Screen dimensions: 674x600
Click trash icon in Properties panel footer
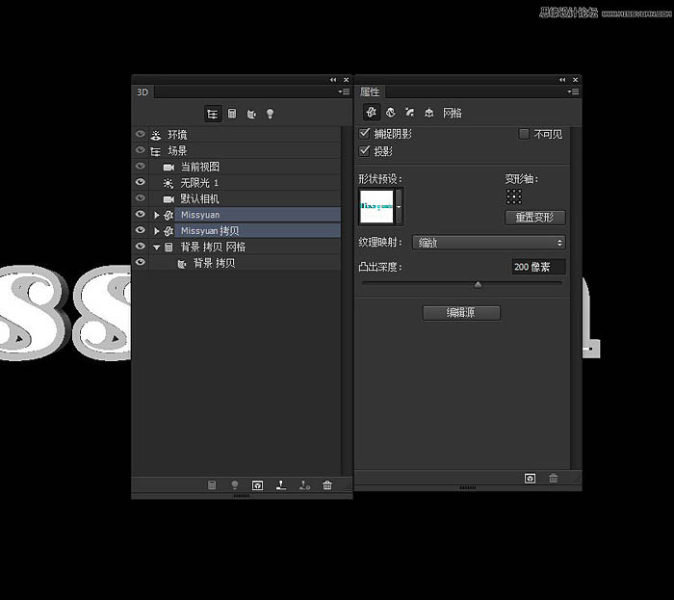[x=554, y=478]
